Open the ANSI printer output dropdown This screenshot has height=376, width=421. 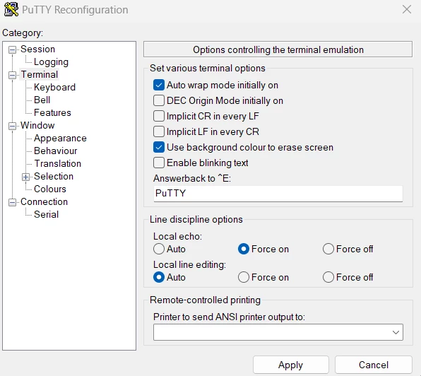278,332
